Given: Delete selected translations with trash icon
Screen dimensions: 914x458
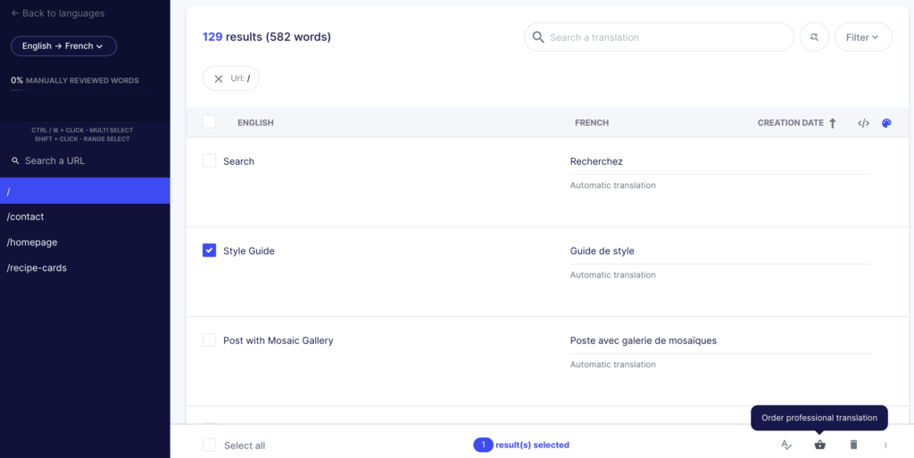Looking at the screenshot, I should 854,445.
